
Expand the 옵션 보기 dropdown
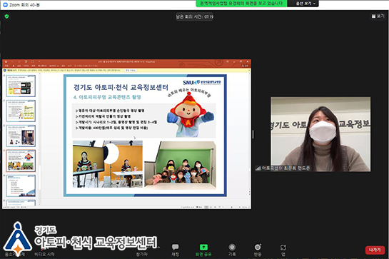(305, 4)
